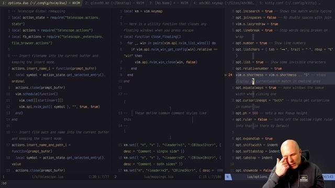Screen dimensions: 335x188
Task: Click 'actions.insert_name_i = function(prompt_bufnr)' line
Action: tap(54, 68)
